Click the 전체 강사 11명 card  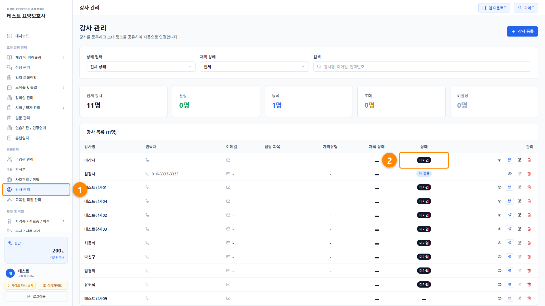click(x=123, y=101)
